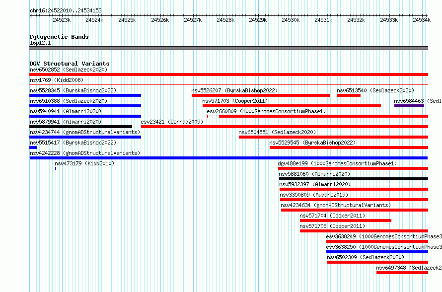Click the short red bar of nsv6513540

(349, 95)
